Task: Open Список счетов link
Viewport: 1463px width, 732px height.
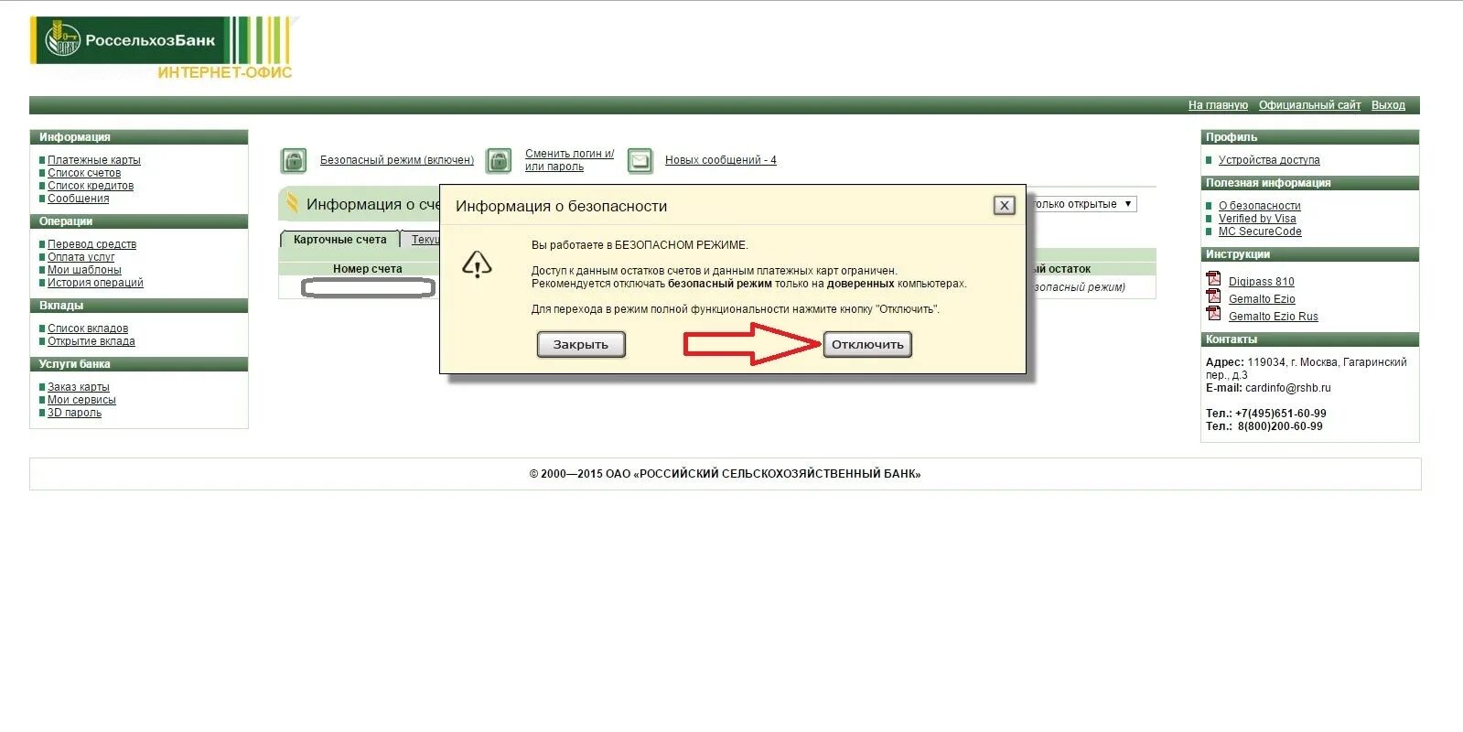Action: click(84, 173)
